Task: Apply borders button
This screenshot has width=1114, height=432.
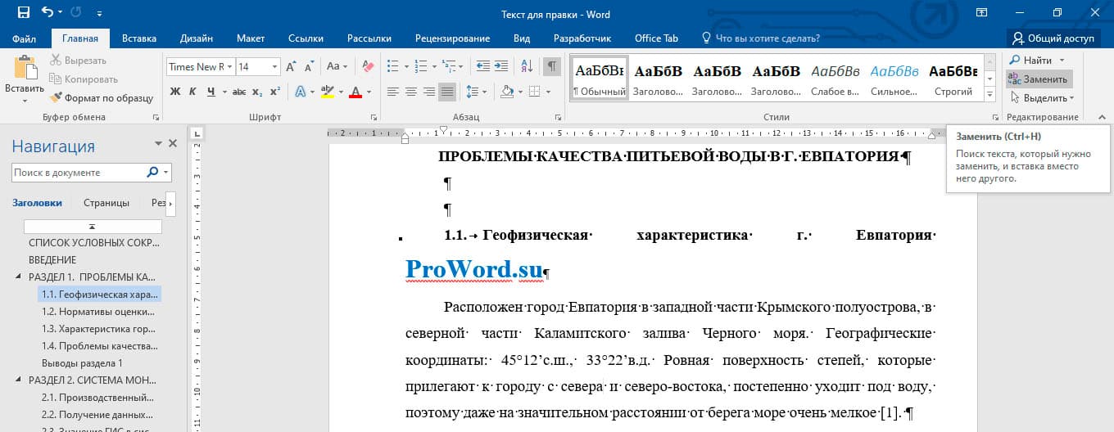Action: 534,92
